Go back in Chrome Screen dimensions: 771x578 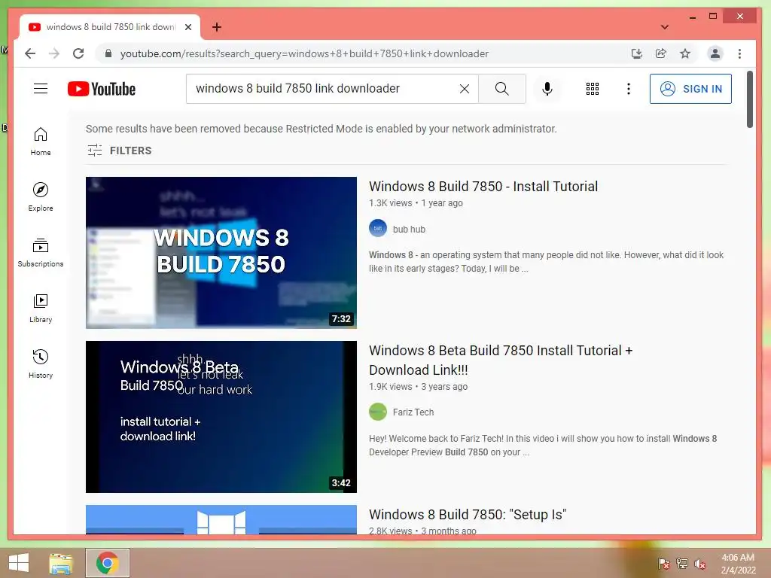pos(30,53)
